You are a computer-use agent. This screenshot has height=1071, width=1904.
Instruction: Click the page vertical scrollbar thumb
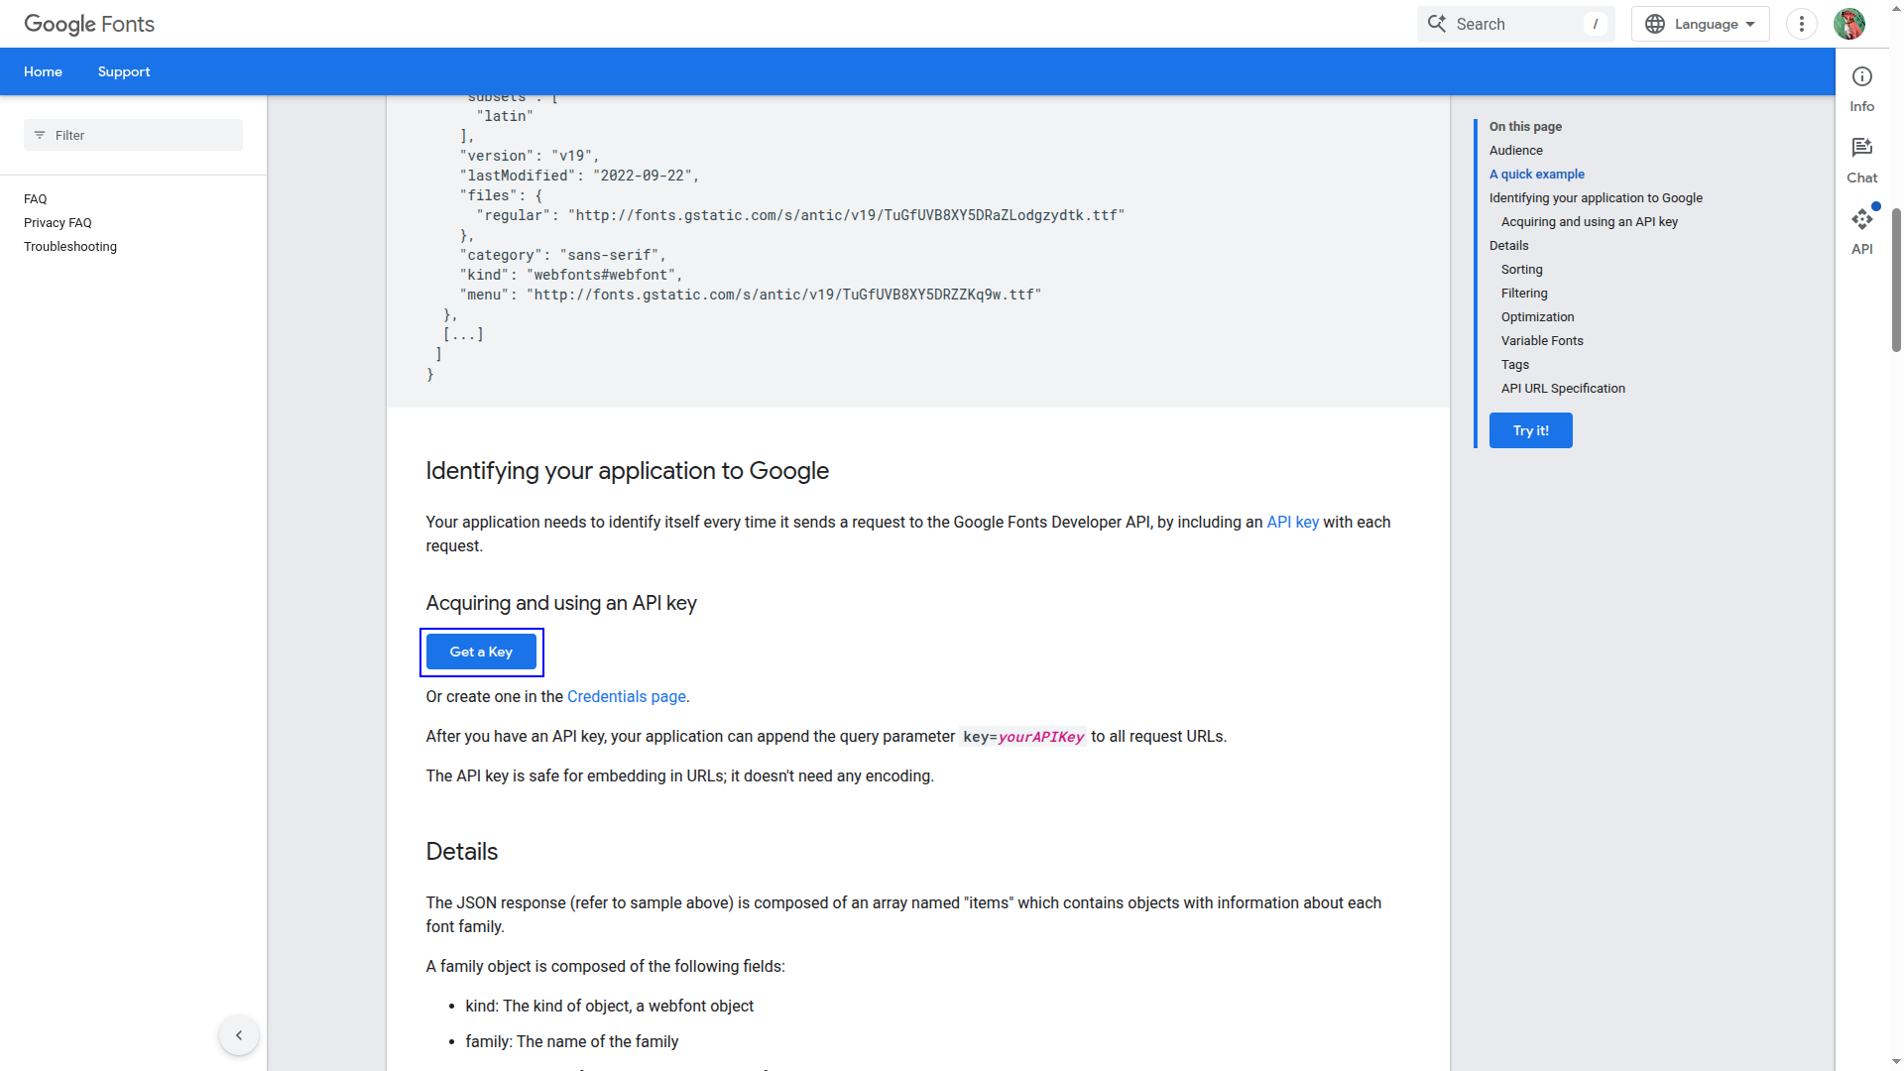pos(1896,280)
